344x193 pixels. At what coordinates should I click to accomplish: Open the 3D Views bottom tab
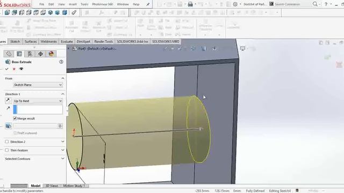tap(52, 186)
